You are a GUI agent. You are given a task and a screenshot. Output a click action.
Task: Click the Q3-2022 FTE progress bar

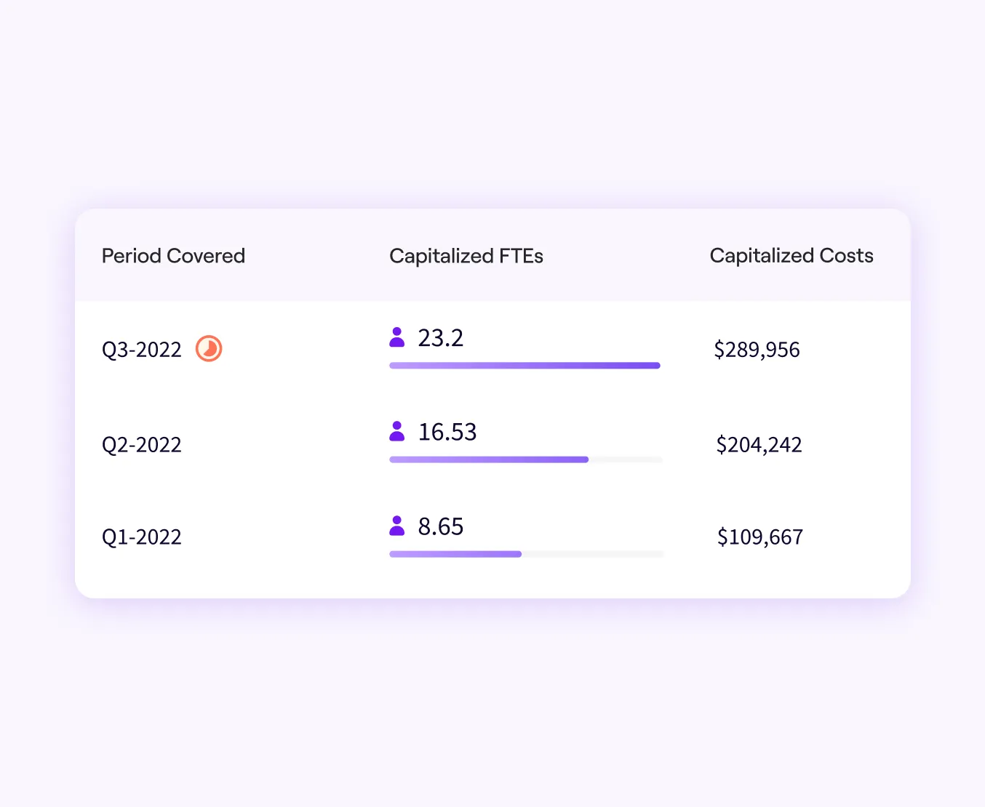coord(525,366)
